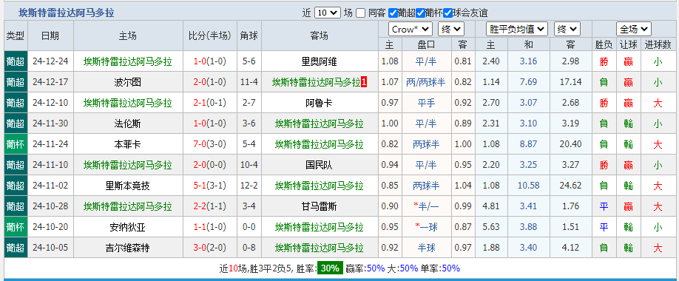679x281 pixels.
Task: Click score 2-2(1-1) against 甘马雷斯
Action: (210, 206)
